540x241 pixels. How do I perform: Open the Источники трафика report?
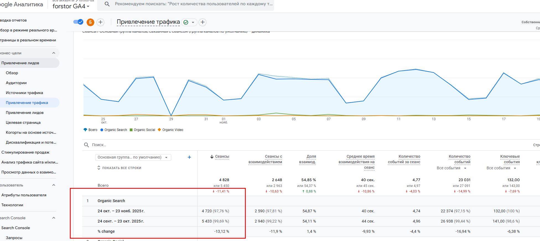[24, 93]
